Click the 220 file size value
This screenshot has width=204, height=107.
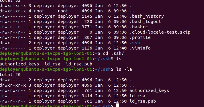tap(88, 22)
